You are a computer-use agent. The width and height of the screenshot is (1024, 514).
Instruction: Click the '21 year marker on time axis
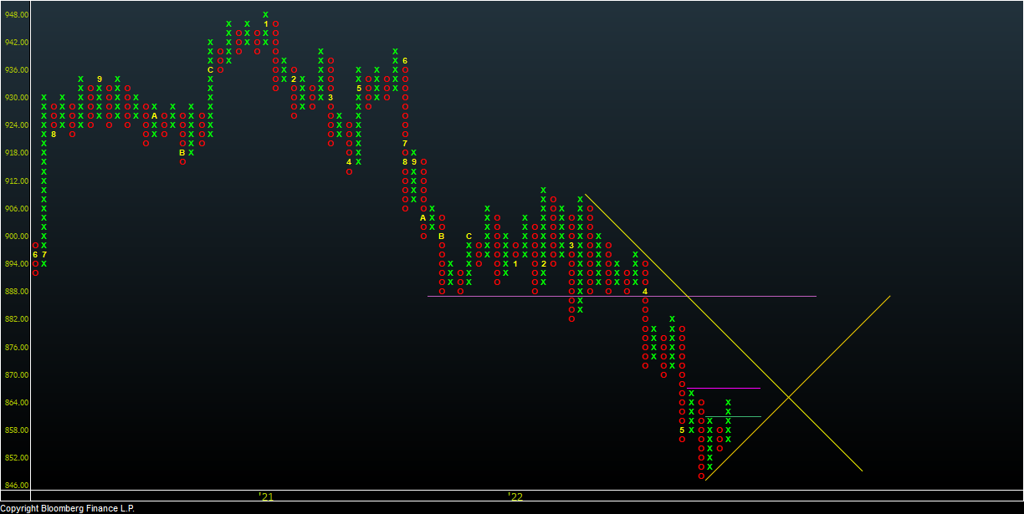click(x=266, y=496)
